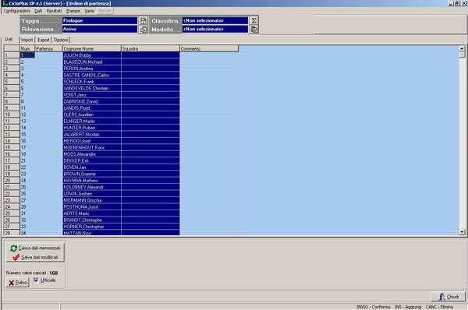Open the Configurazioni menu
Screen dimensions: 468x310
[x=16, y=11]
